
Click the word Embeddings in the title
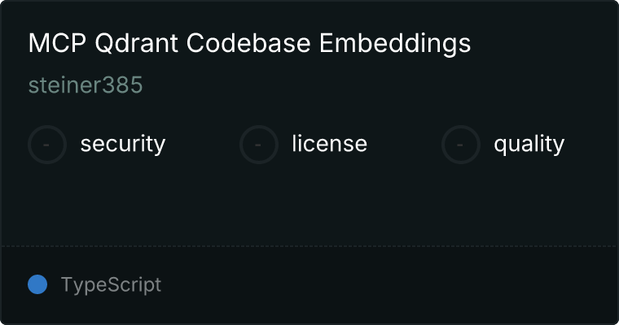point(395,43)
